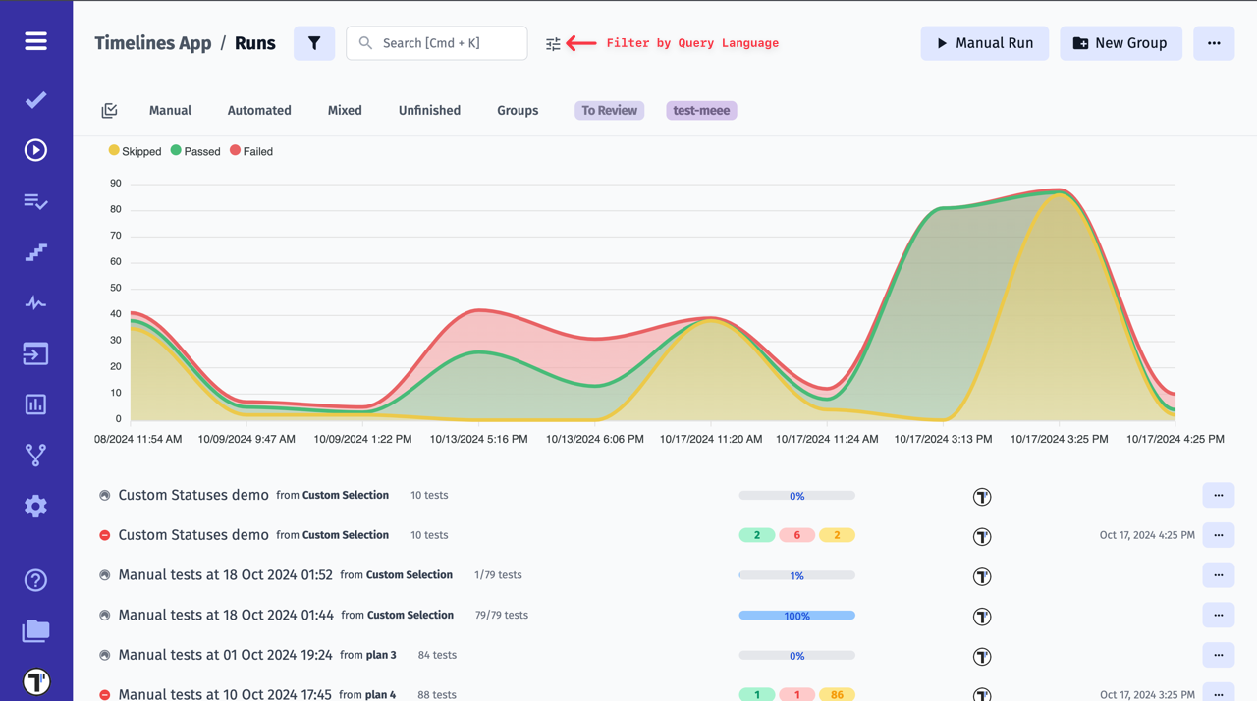Open the ellipsis menu for Manual tests 01:44 run
The image size is (1257, 701).
(1218, 616)
